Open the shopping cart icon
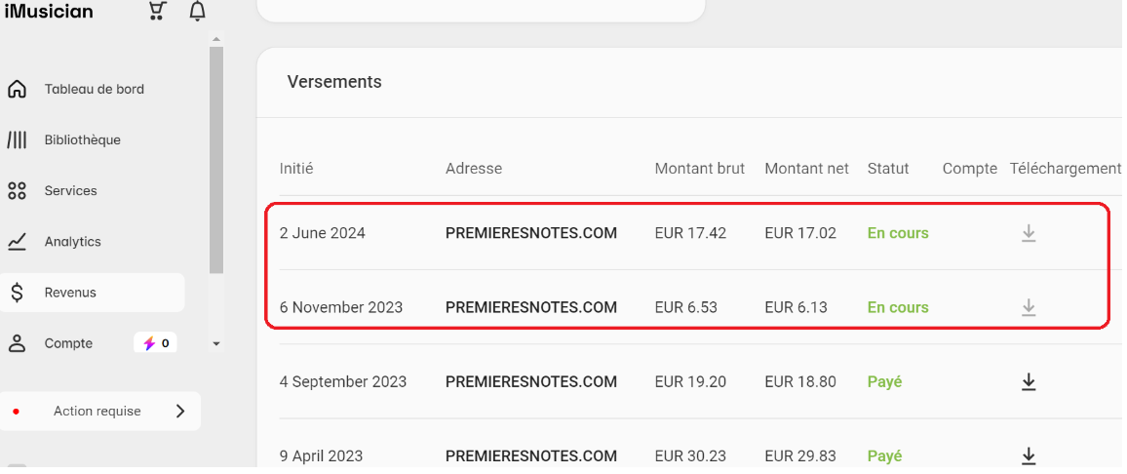 (157, 11)
